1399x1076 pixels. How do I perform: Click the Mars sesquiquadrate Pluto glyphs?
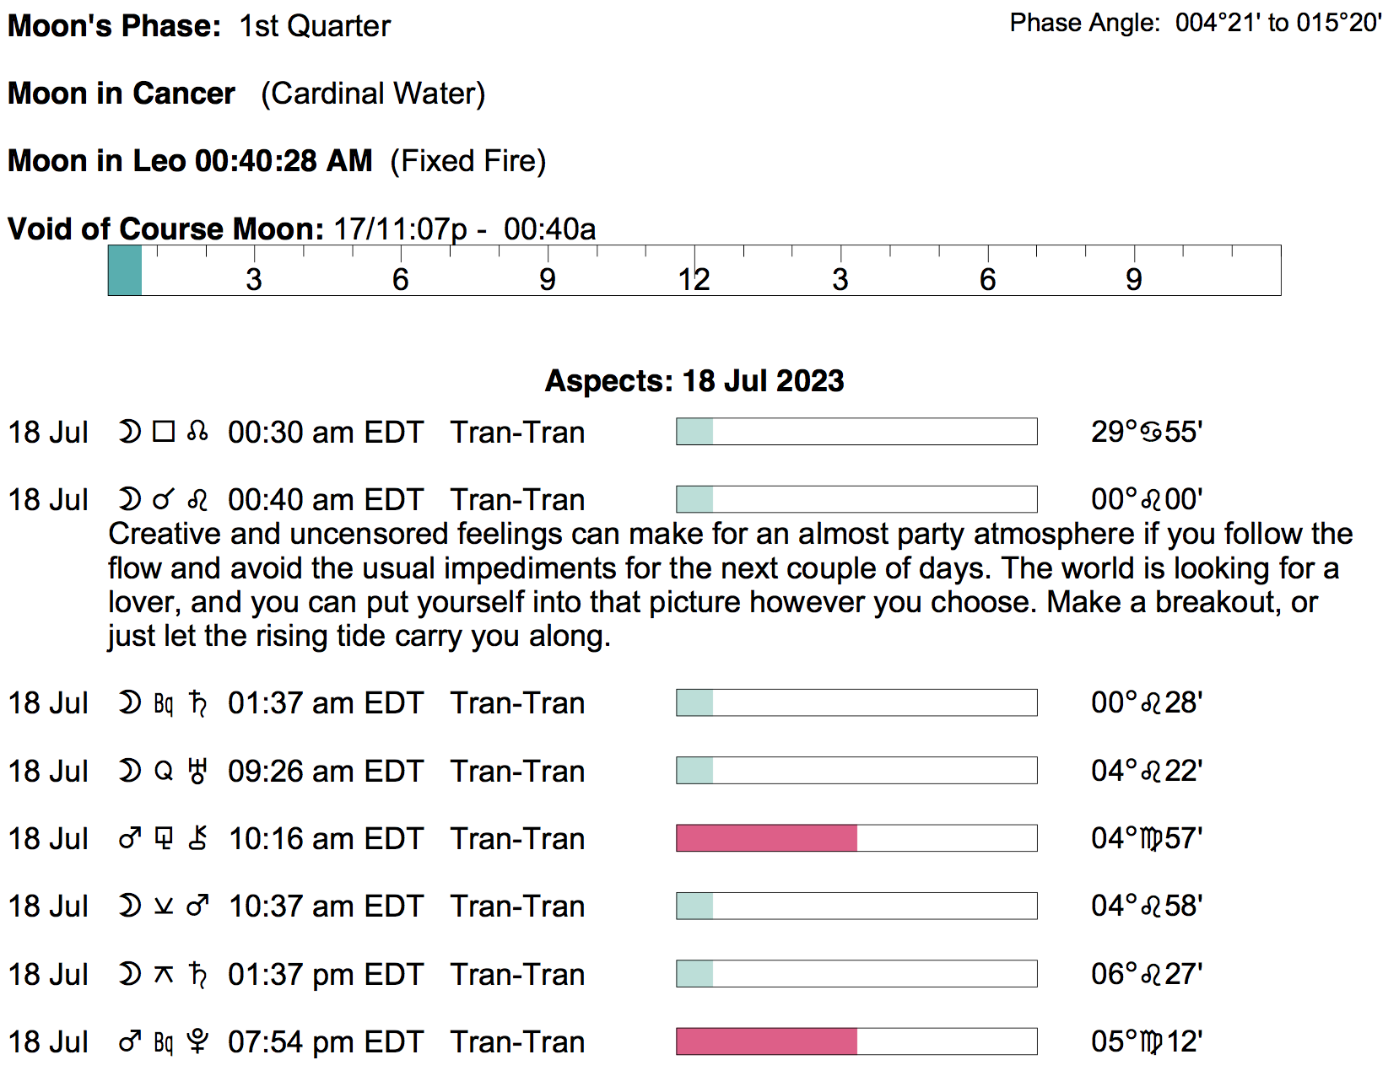click(x=163, y=1042)
